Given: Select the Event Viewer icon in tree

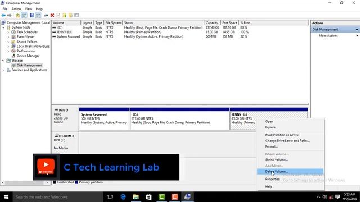Looking at the screenshot, I should click(x=13, y=37).
